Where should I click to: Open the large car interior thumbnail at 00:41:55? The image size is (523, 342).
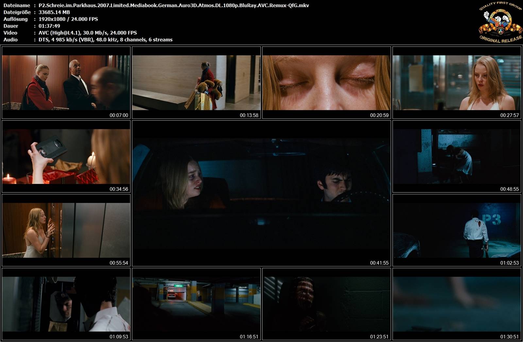(261, 193)
